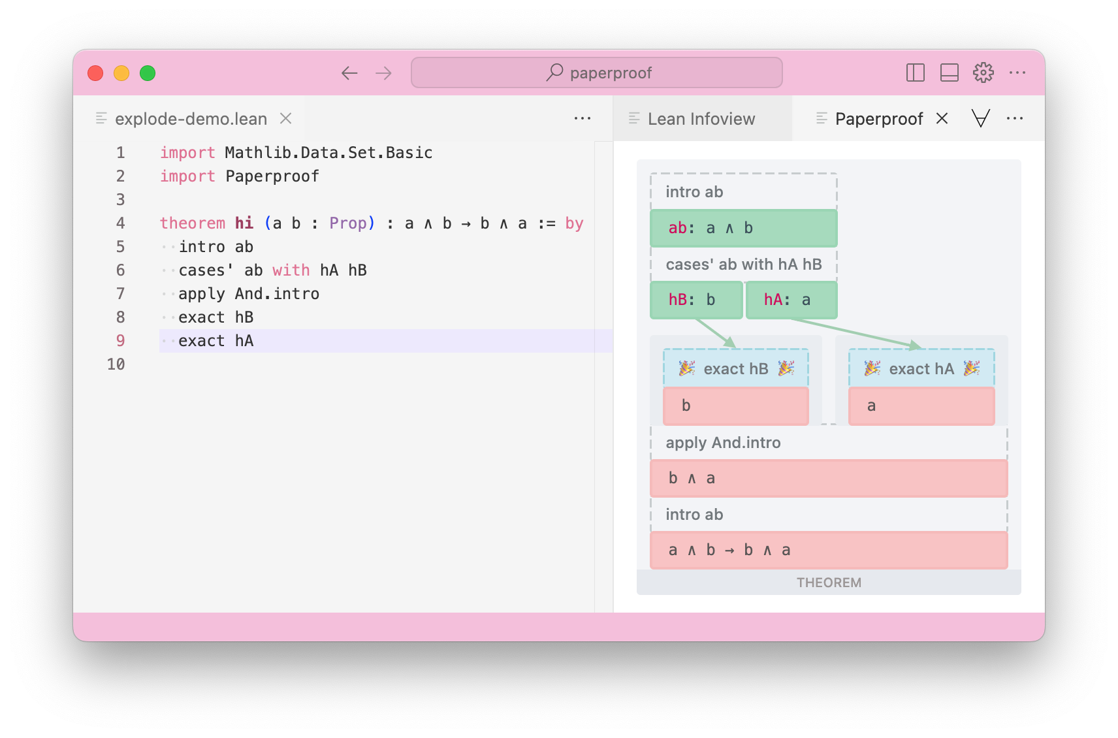This screenshot has width=1118, height=738.
Task: Click line number 1 in gutter
Action: 120,153
